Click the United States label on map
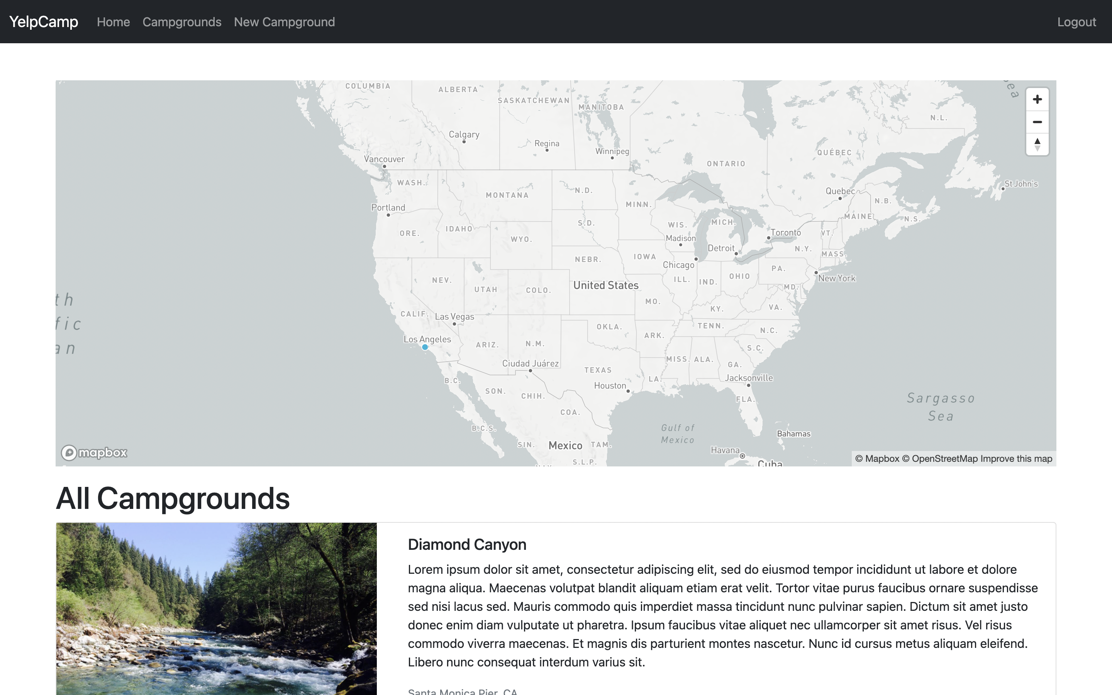 tap(606, 285)
